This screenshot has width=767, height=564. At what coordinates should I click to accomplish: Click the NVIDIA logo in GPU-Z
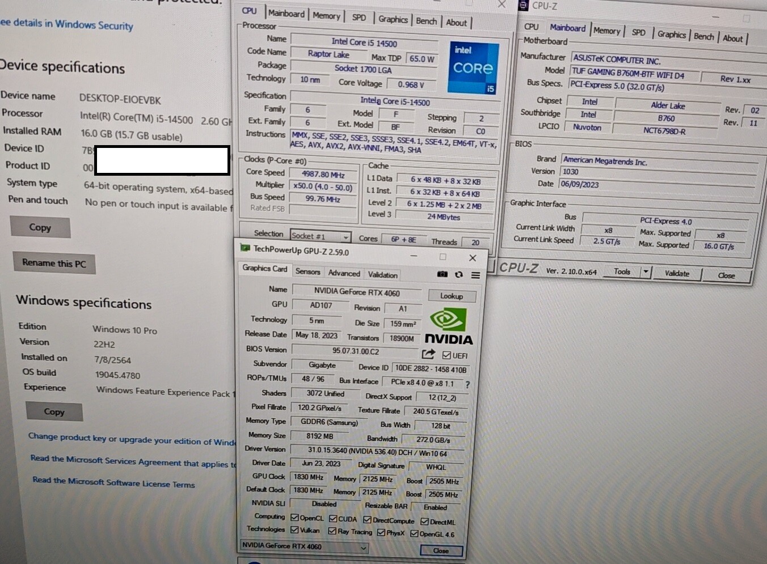(x=448, y=327)
